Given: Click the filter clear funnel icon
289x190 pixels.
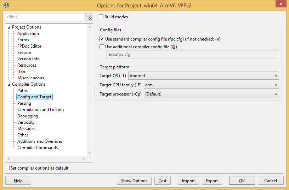Looking at the screenshot, I should pyautogui.click(x=89, y=17).
